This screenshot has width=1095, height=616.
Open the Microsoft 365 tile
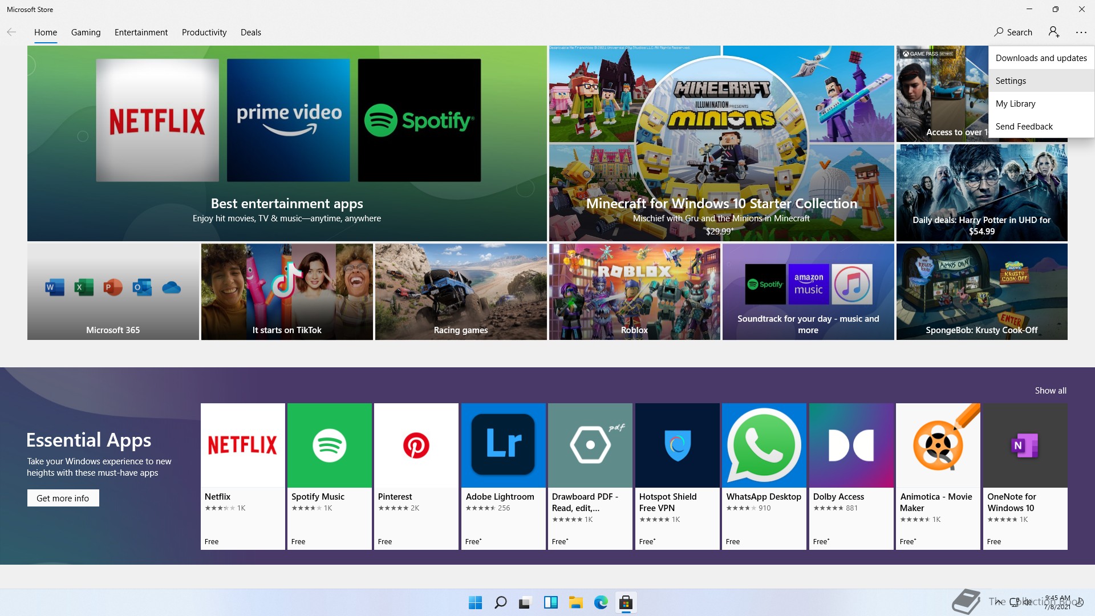click(x=113, y=292)
